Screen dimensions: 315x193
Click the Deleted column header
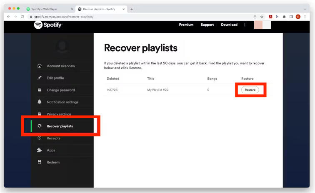[113, 79]
